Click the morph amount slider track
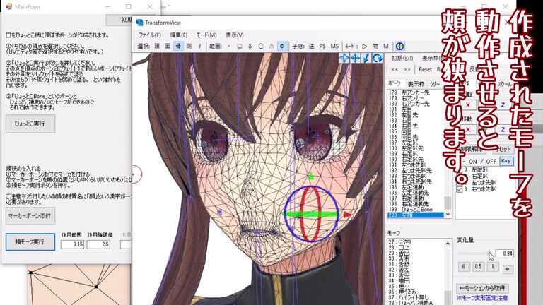This screenshot has width=543, height=305. [474, 253]
